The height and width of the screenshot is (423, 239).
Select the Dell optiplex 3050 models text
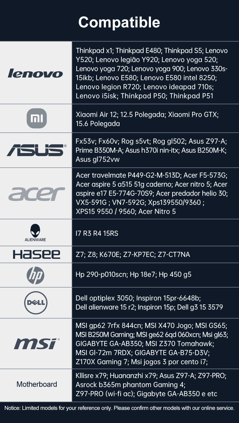[149, 302]
